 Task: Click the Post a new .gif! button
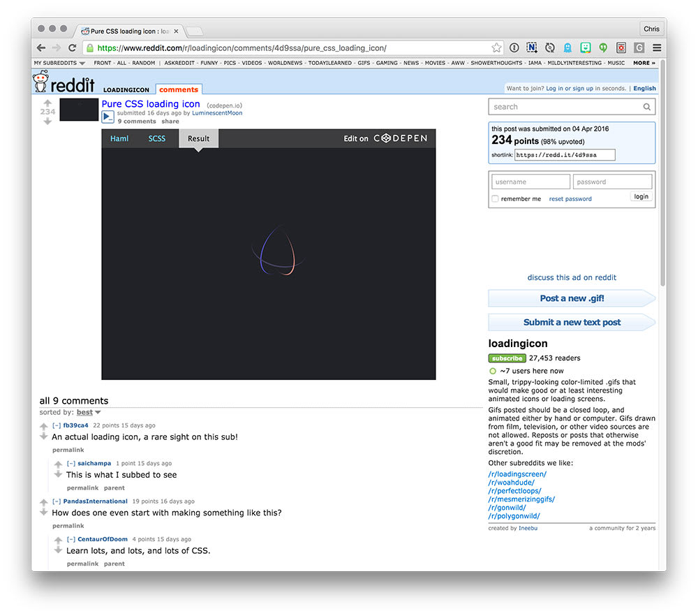571,298
